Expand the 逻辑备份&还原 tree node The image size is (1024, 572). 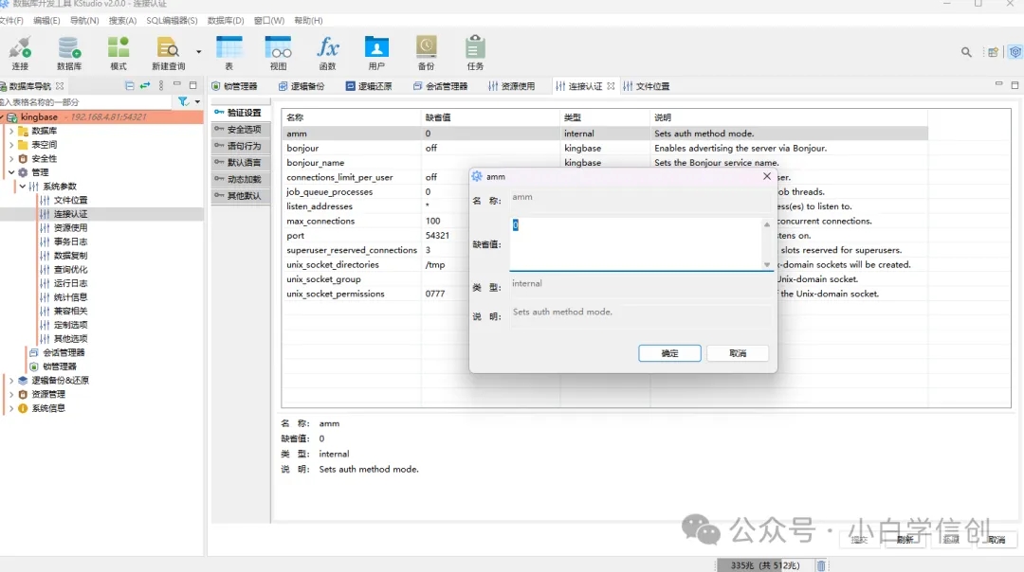11,381
